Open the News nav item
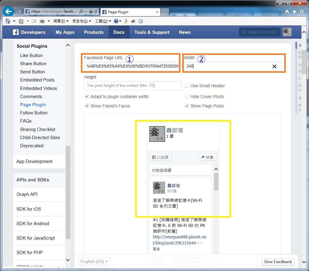The height and width of the screenshot is (271, 309). click(x=185, y=32)
